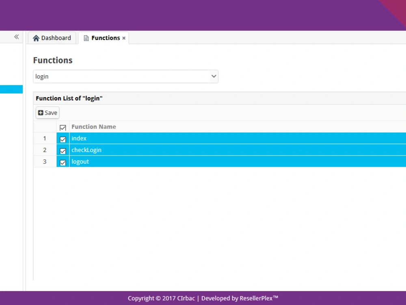Click the home icon on the Dashboard tab
Screen dimensions: 406x305
click(37, 38)
